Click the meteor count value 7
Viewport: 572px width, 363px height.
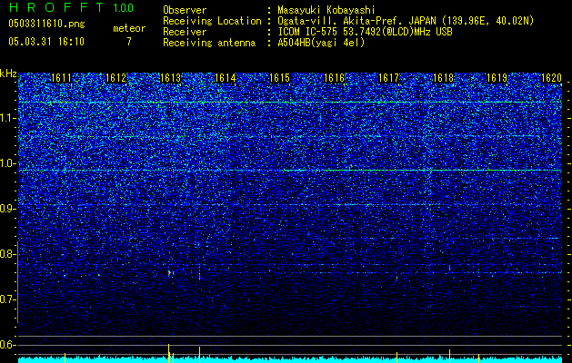129,42
